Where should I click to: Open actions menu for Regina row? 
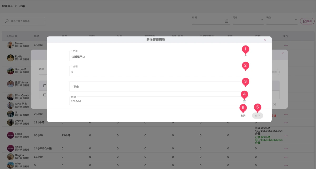click(x=286, y=157)
